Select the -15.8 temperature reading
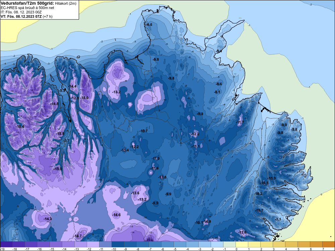 coord(60,134)
